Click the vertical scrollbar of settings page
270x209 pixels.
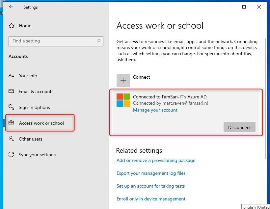pyautogui.click(x=266, y=99)
